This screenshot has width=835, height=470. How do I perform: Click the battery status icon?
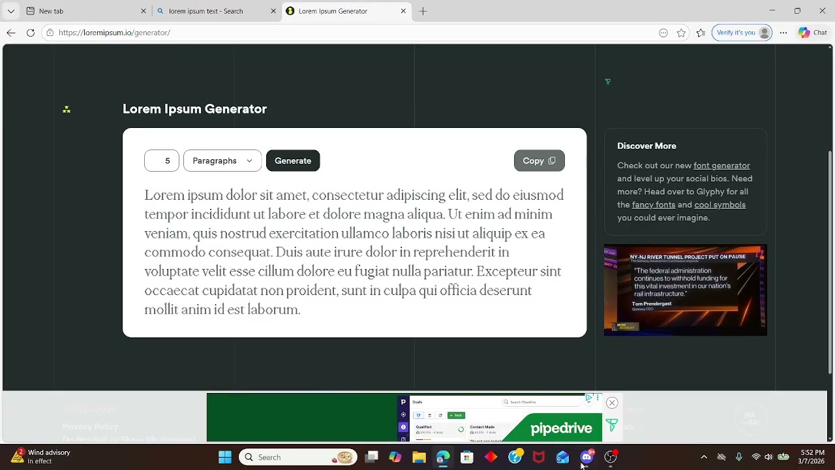pos(783,458)
